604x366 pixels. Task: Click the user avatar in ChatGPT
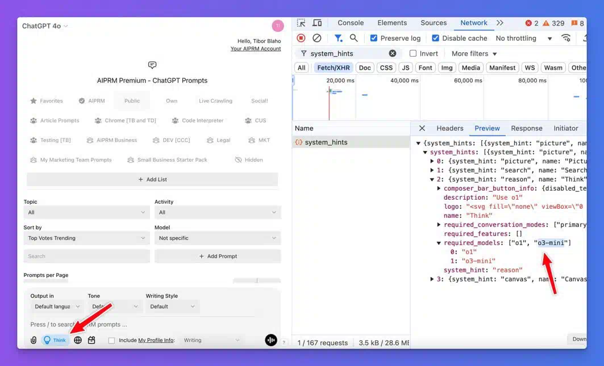click(x=278, y=26)
